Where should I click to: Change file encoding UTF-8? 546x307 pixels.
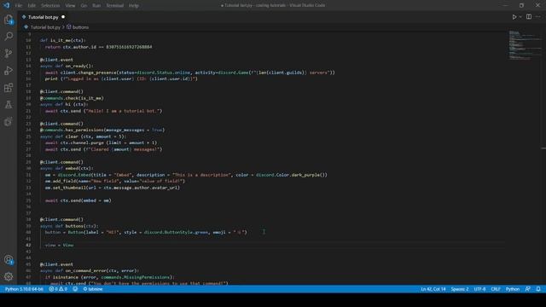pyautogui.click(x=479, y=289)
